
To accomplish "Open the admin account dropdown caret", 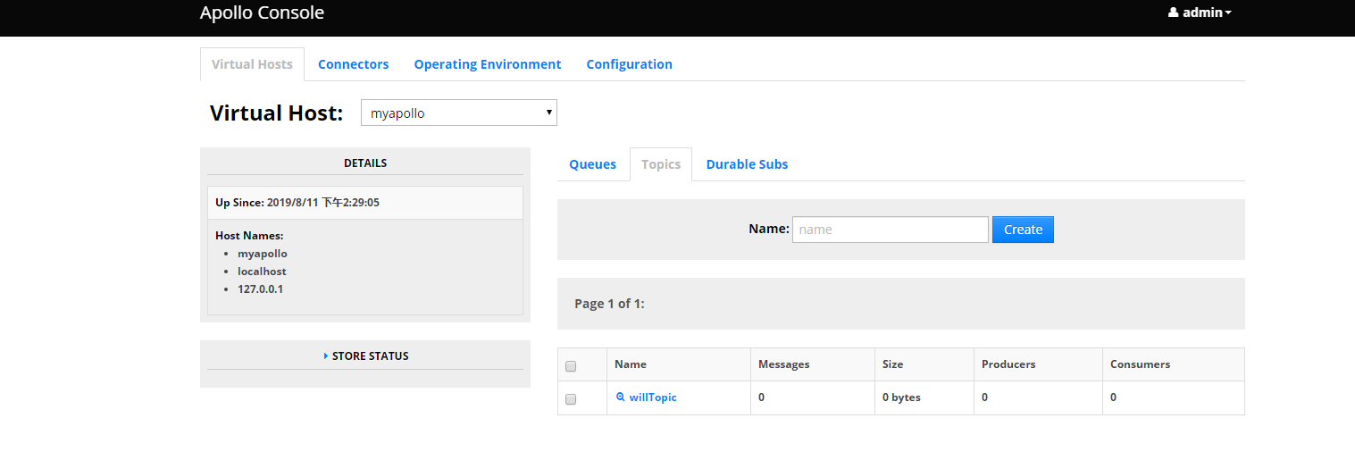I will [1228, 13].
